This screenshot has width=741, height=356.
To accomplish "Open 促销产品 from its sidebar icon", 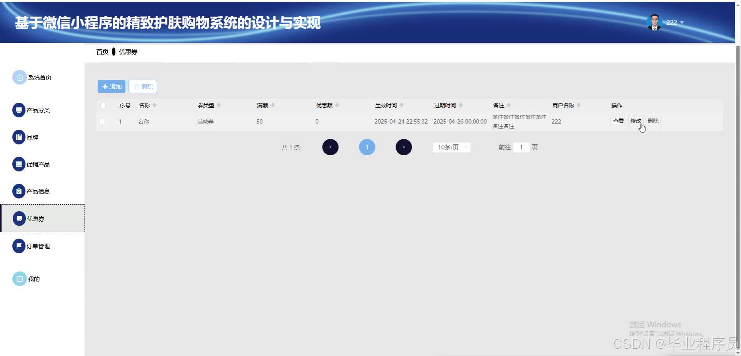I will point(20,164).
